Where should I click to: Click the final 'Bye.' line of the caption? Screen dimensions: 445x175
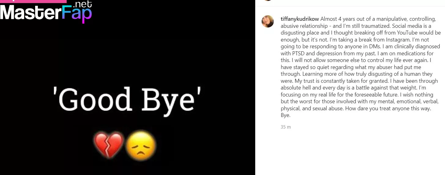285,115
